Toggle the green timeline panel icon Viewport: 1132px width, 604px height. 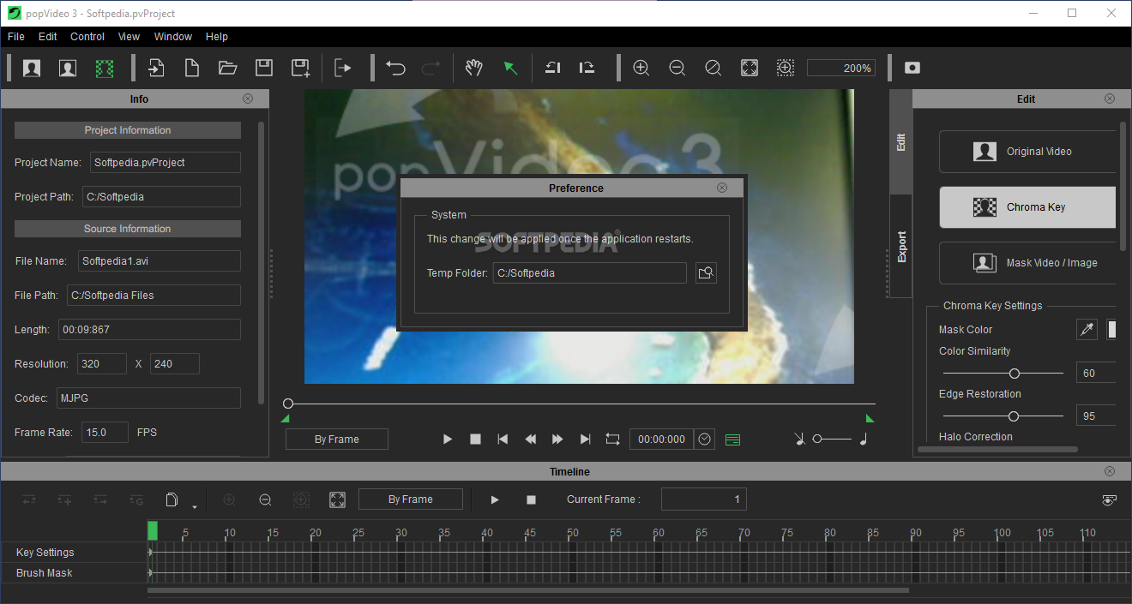[x=732, y=440]
